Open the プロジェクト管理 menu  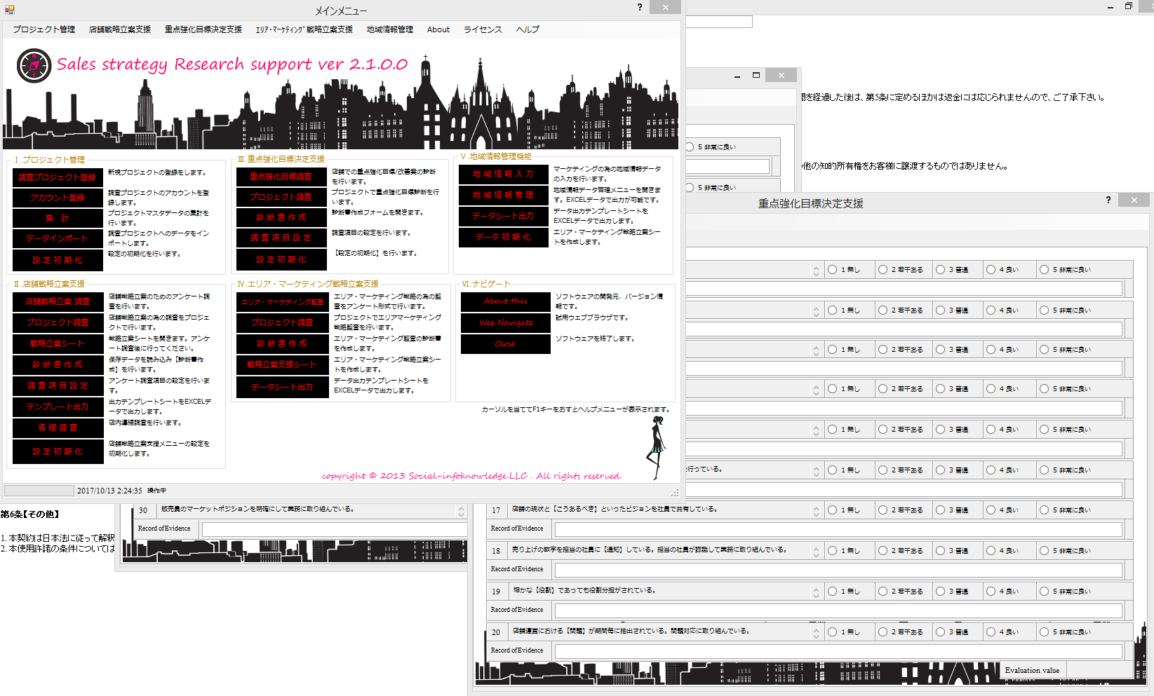43,29
